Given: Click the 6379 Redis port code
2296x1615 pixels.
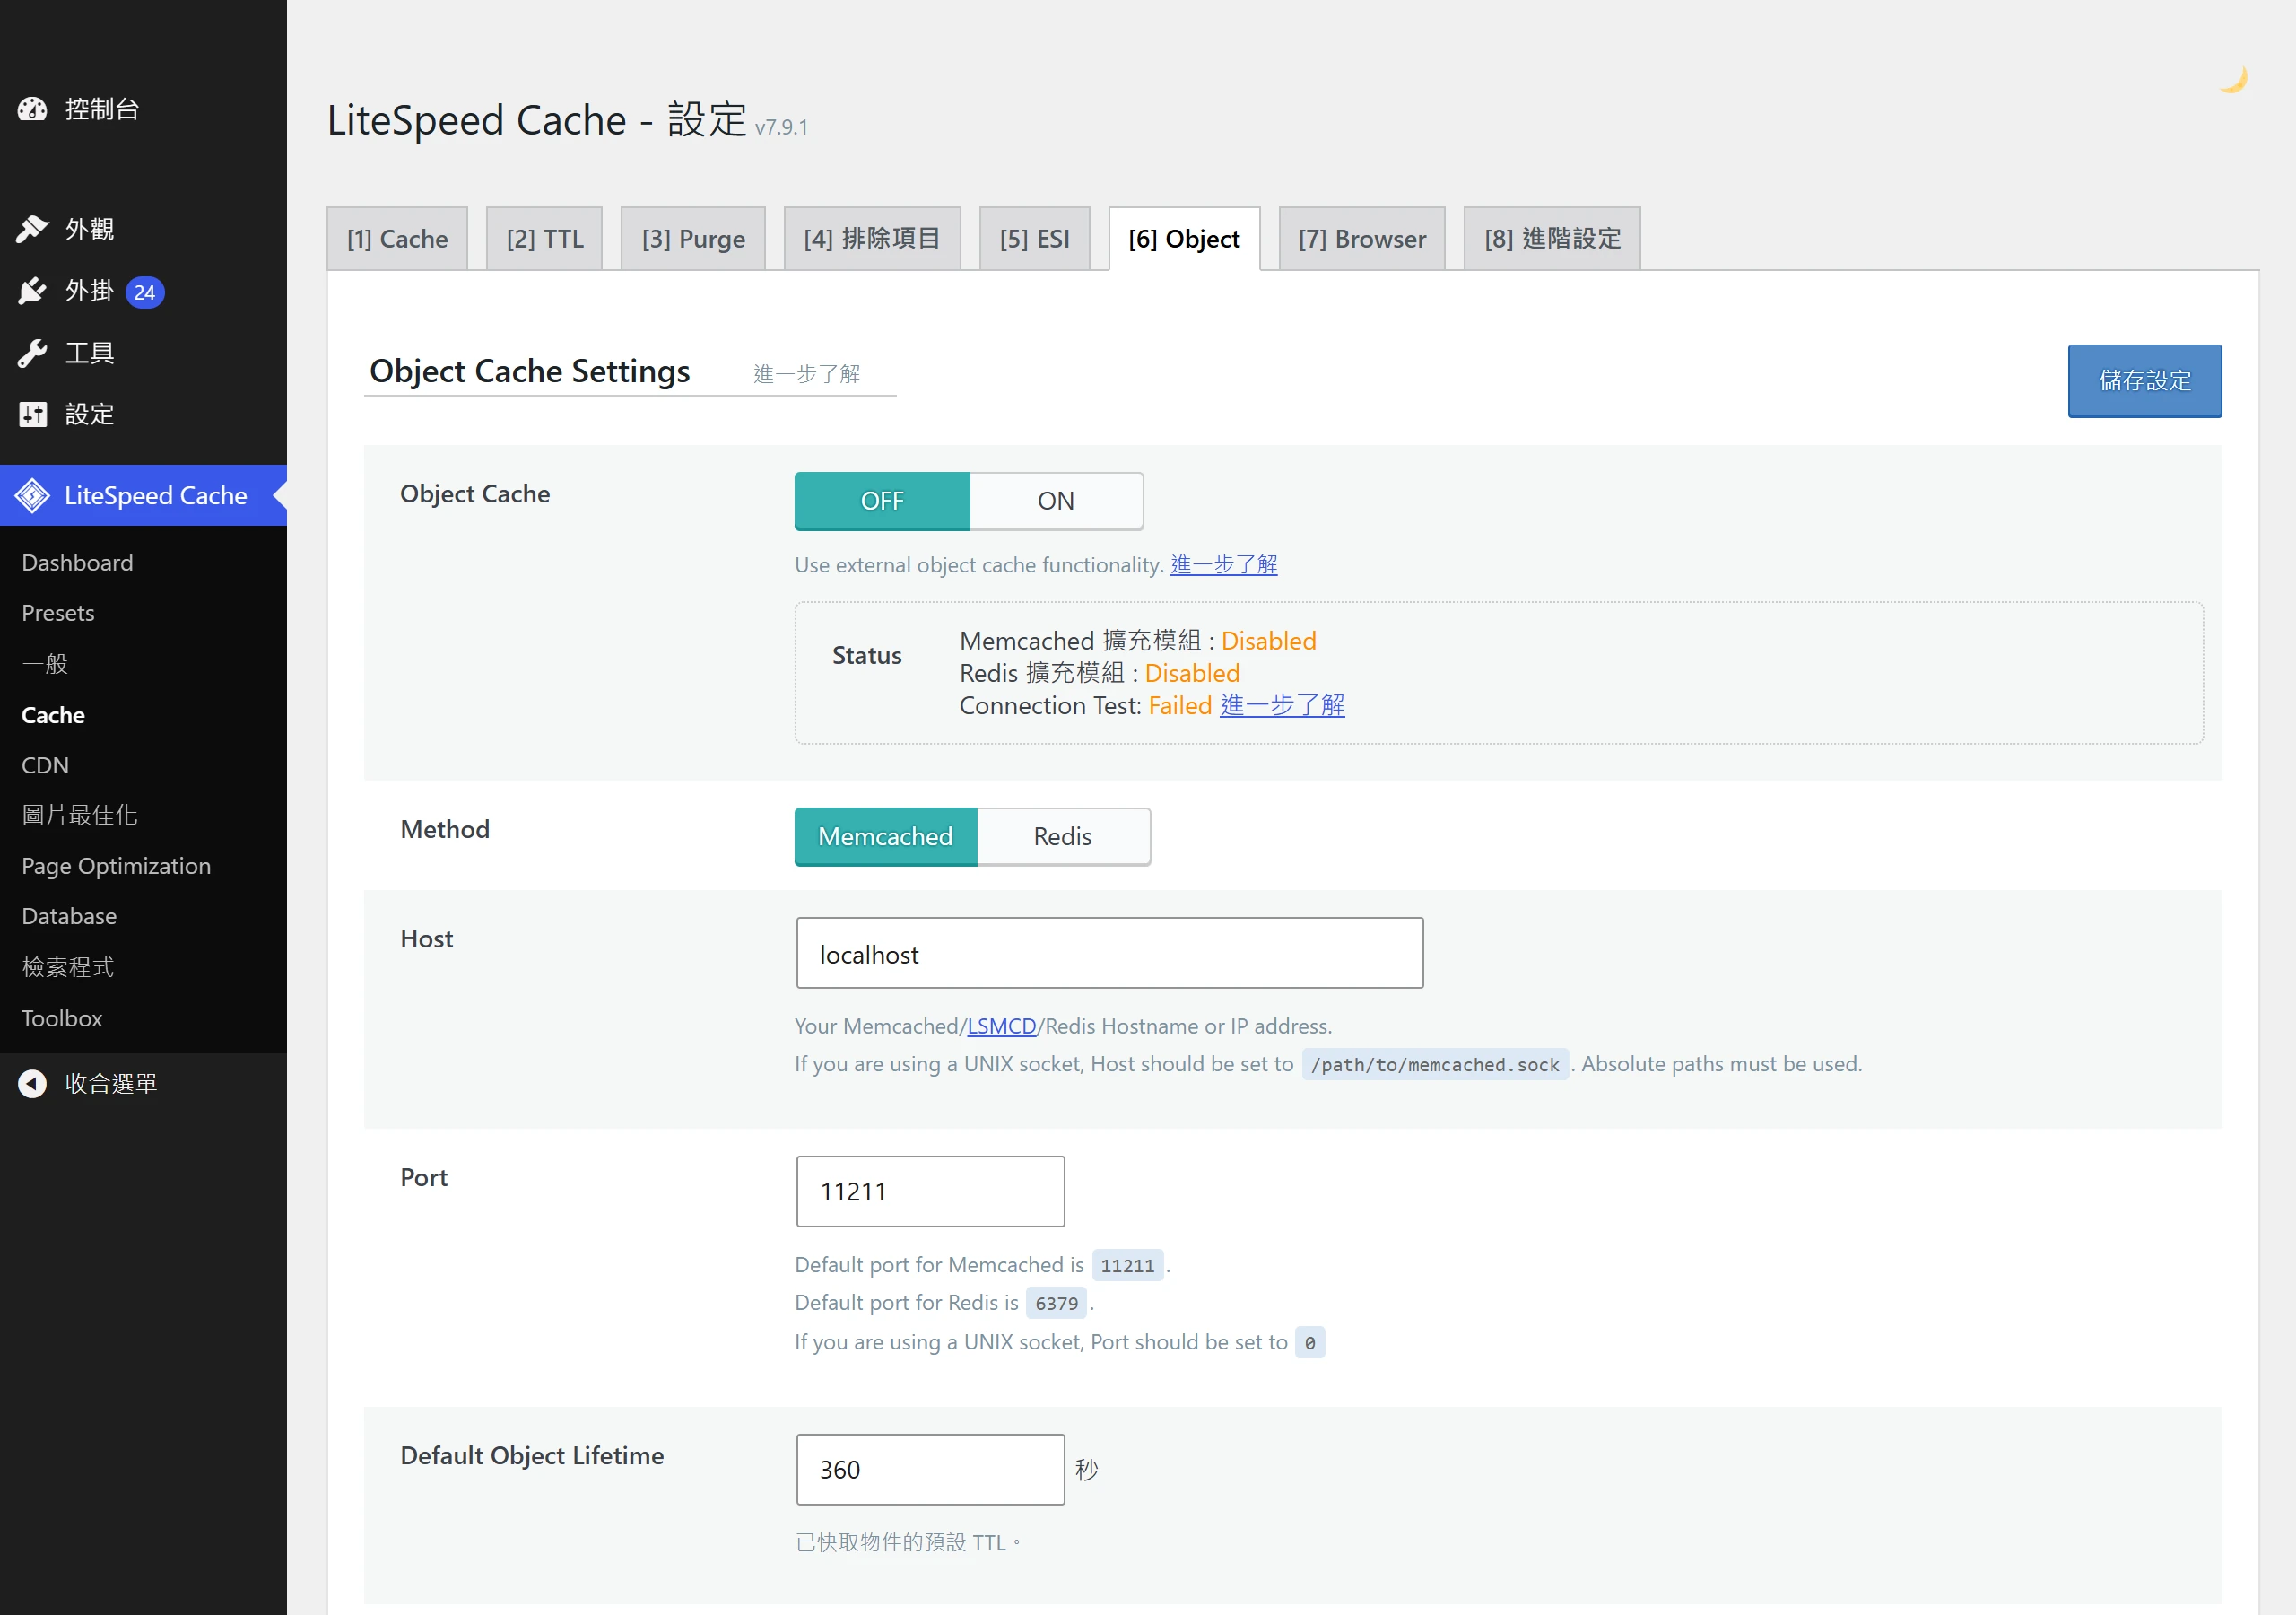Looking at the screenshot, I should [x=1056, y=1304].
